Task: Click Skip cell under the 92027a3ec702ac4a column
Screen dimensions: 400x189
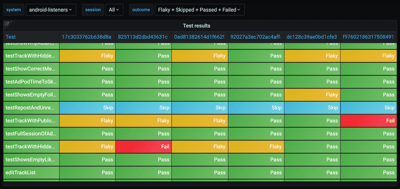Action: point(256,108)
